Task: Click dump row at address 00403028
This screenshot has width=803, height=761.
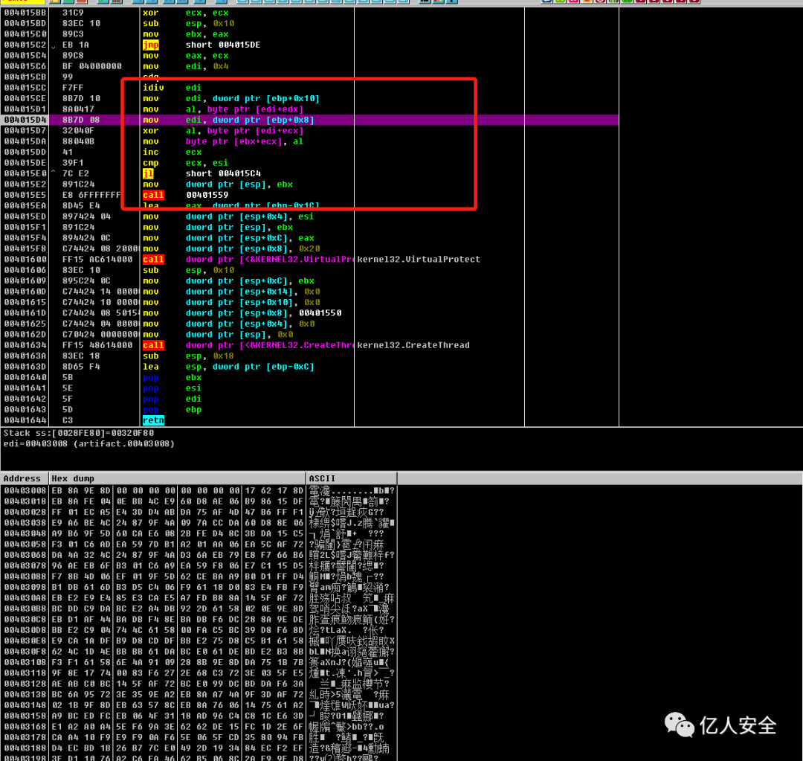Action: pyautogui.click(x=199, y=513)
